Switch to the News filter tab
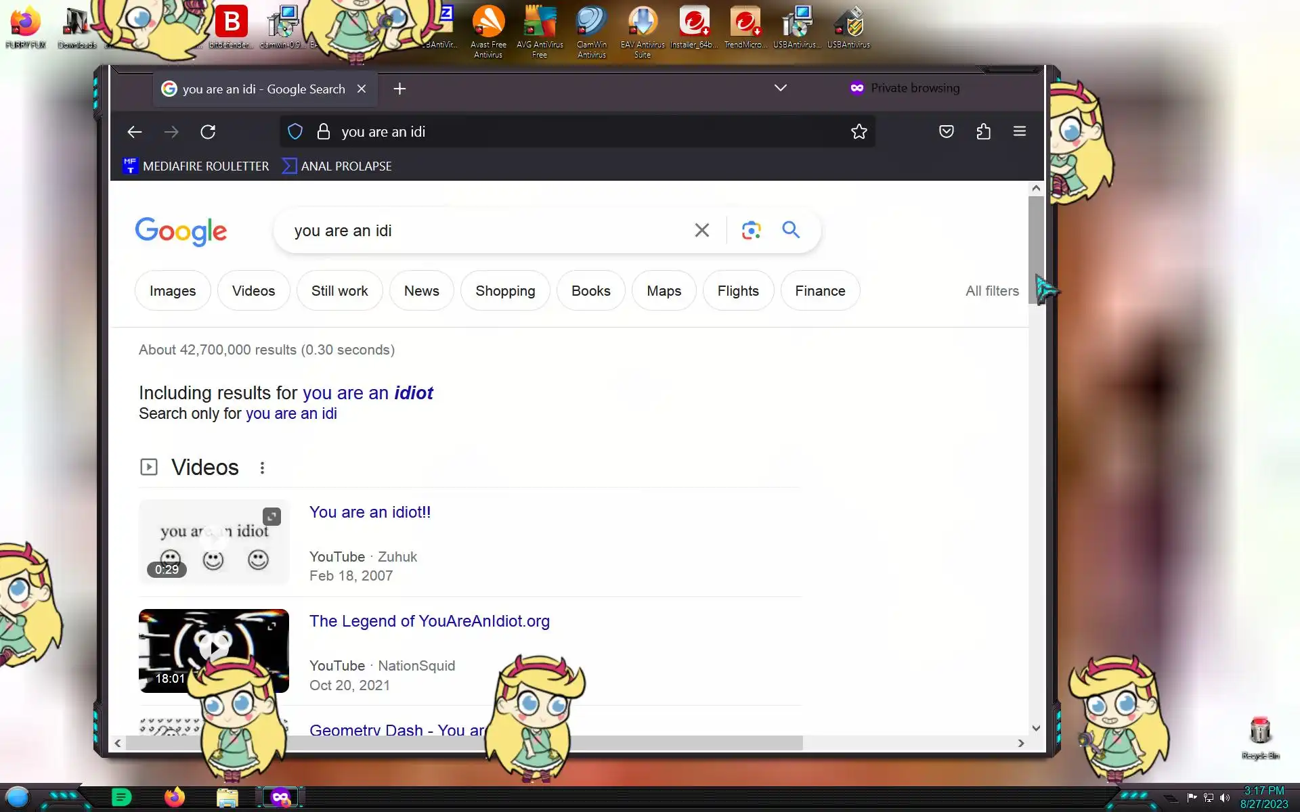Screen dimensions: 1300x812 click(x=421, y=291)
